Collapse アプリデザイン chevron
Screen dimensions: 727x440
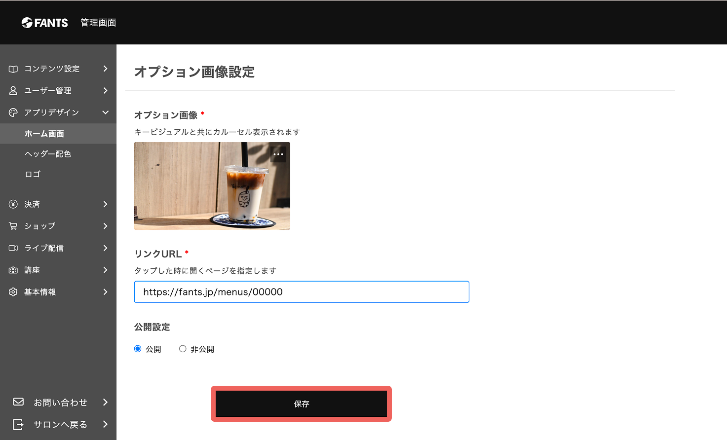105,112
